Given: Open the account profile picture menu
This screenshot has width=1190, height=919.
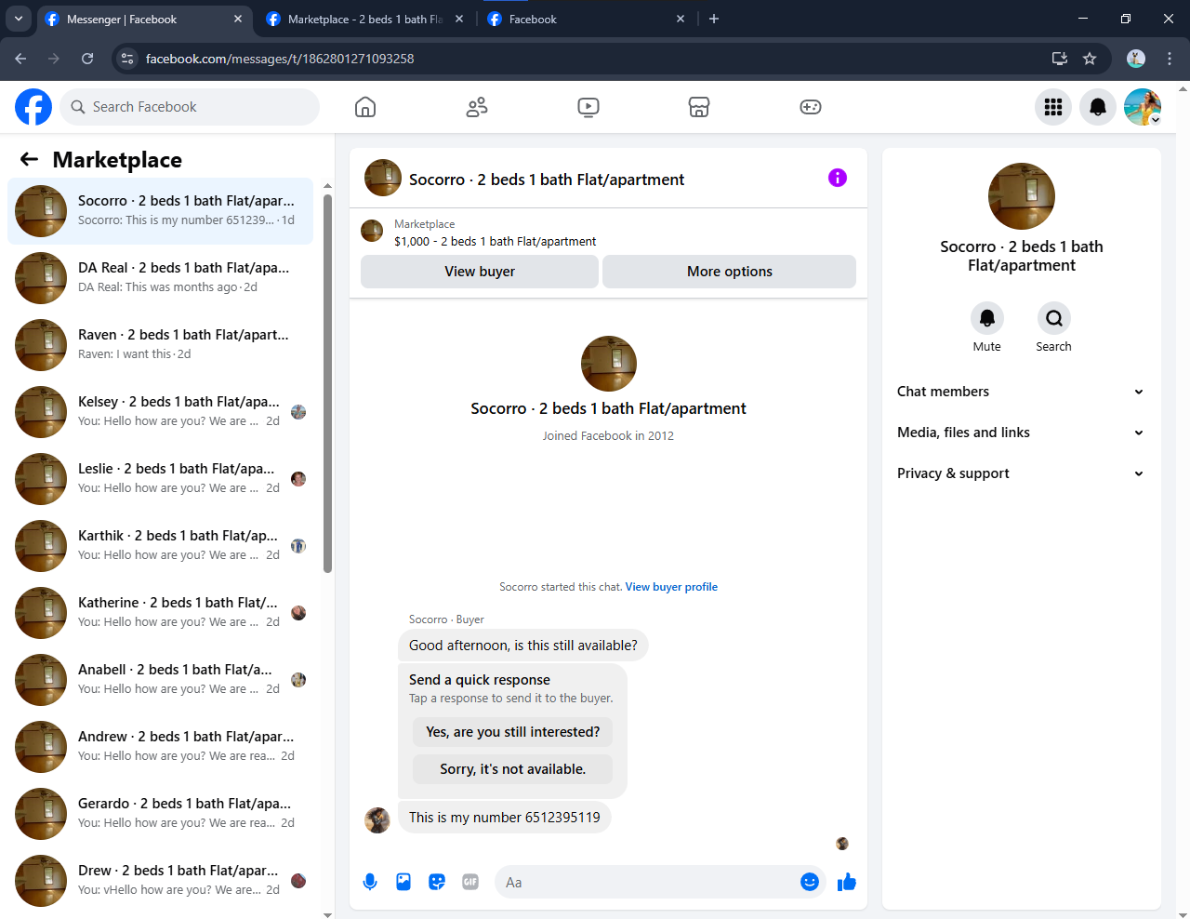Looking at the screenshot, I should pos(1143,107).
